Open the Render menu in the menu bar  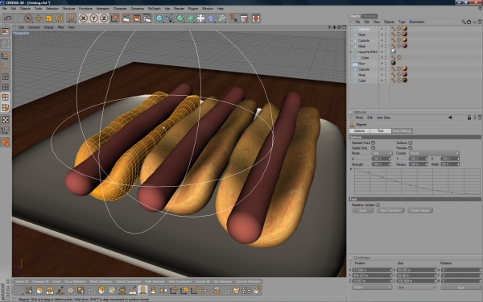[x=179, y=9]
